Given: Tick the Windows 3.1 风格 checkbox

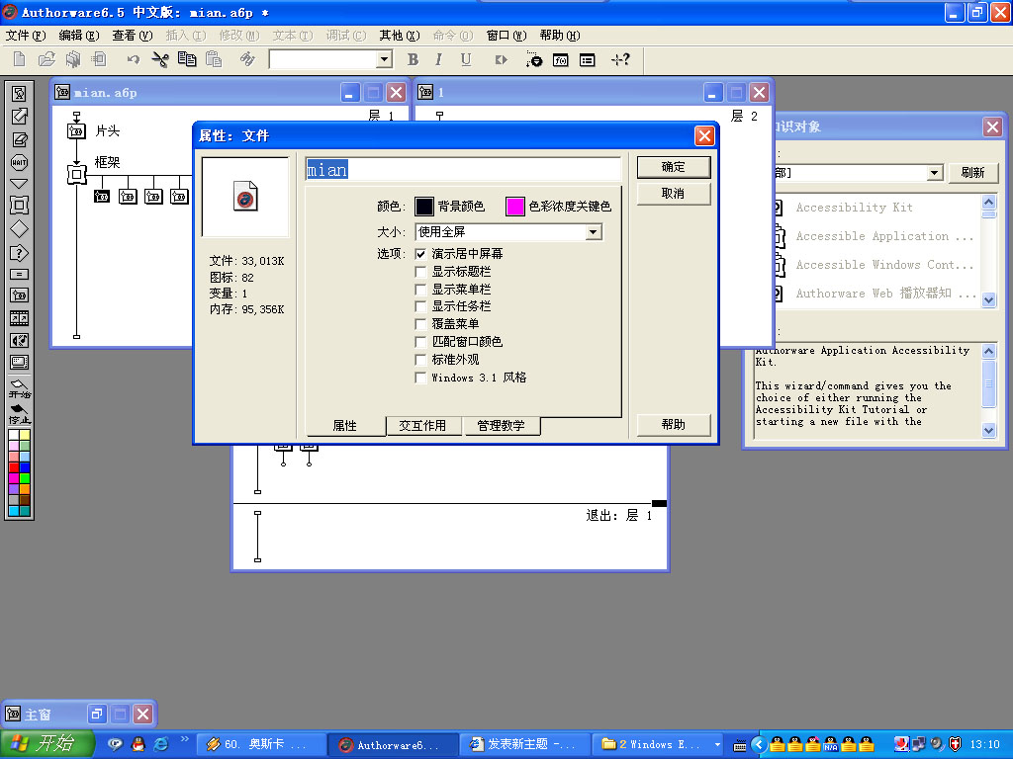Looking at the screenshot, I should click(420, 378).
